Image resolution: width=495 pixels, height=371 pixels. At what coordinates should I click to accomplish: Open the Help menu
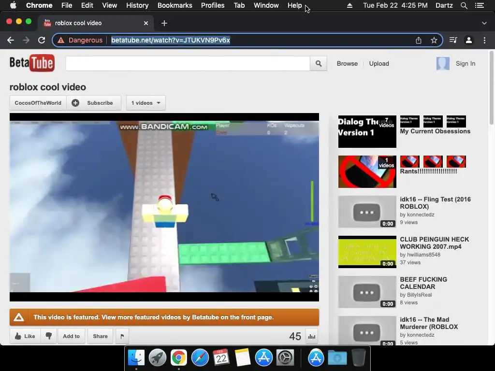pyautogui.click(x=294, y=5)
